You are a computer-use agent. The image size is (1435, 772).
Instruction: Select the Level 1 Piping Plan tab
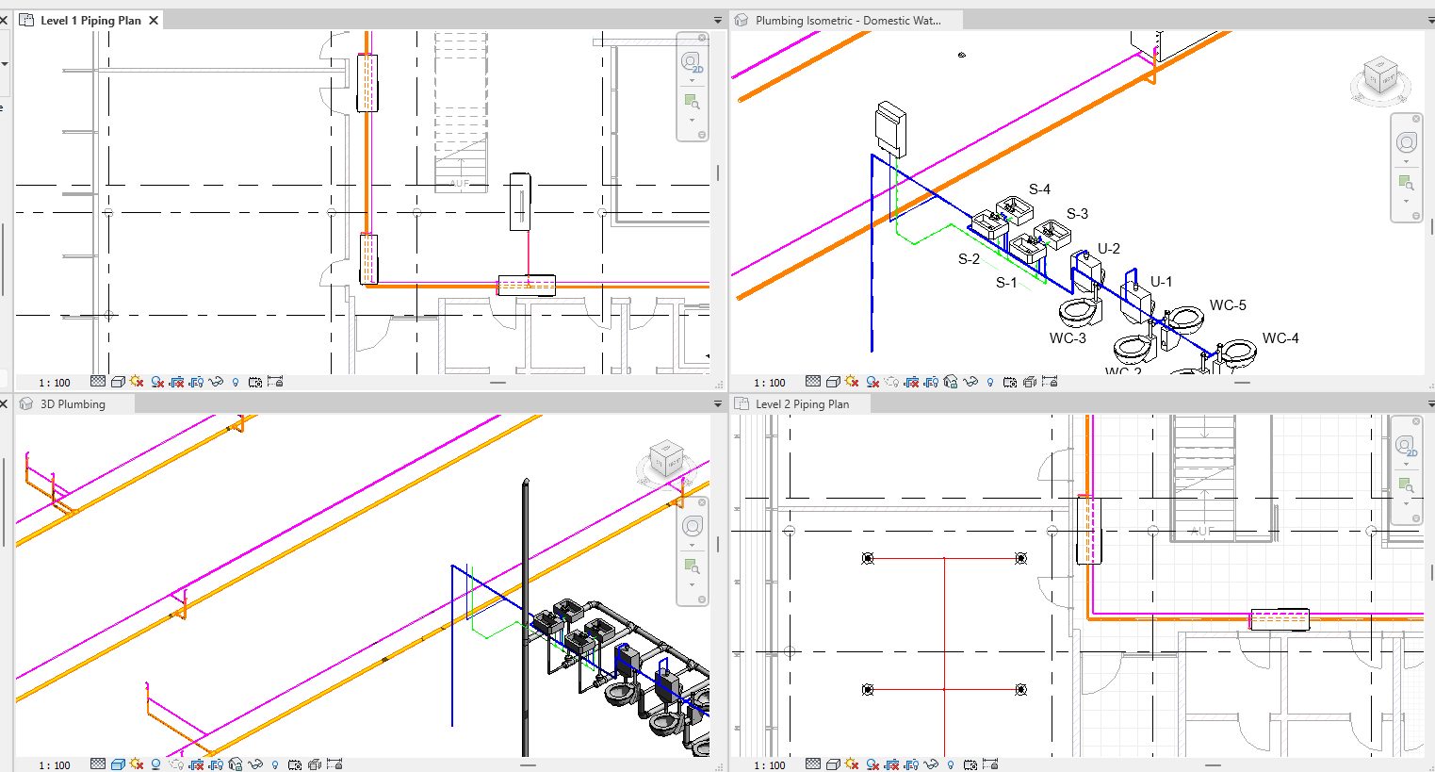click(90, 20)
